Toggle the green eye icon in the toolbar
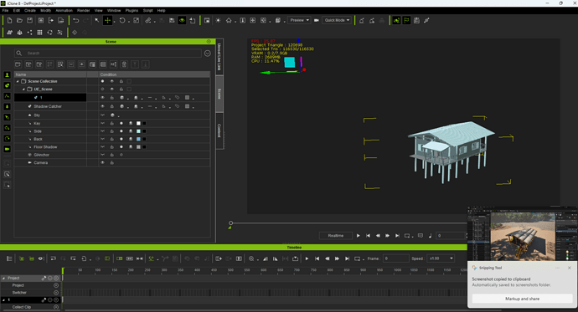The width and height of the screenshot is (578, 312). pyautogui.click(x=182, y=20)
